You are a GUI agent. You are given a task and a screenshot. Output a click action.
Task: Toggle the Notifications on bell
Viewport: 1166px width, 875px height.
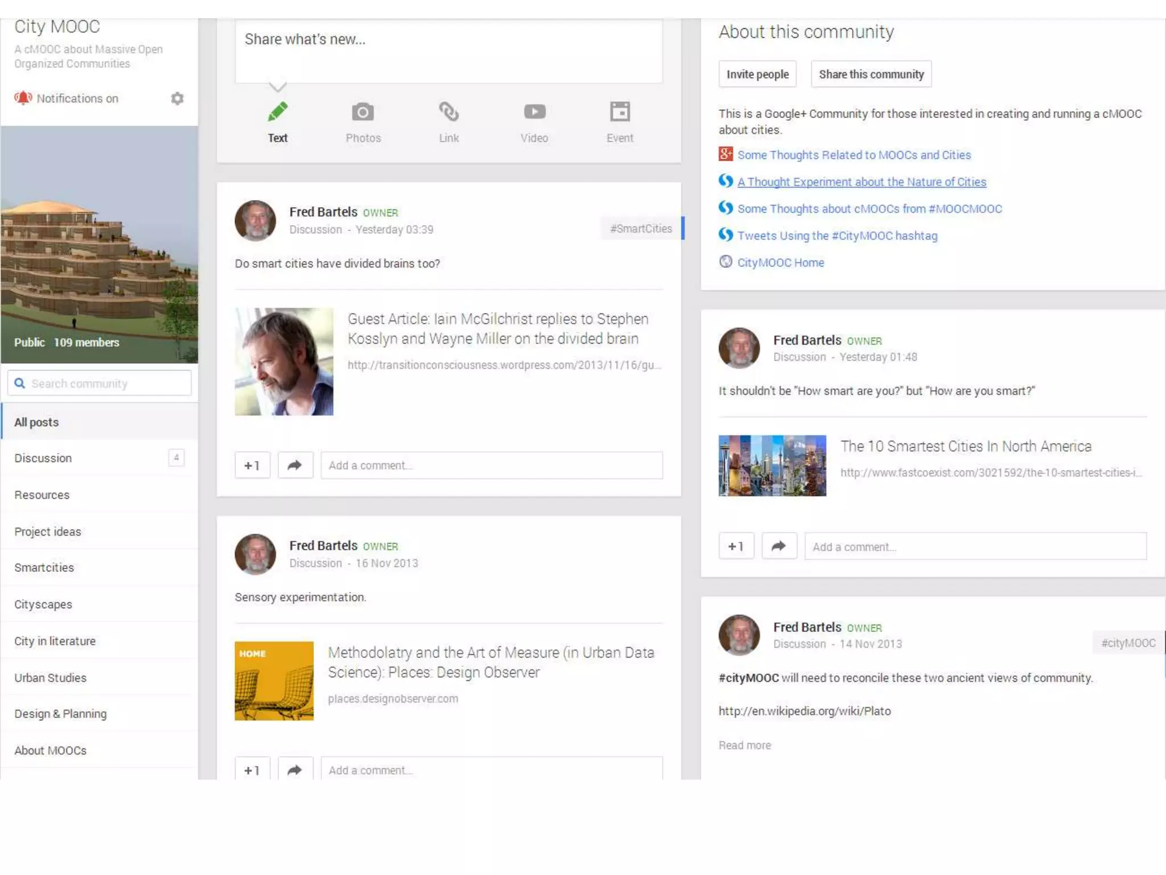click(x=23, y=98)
